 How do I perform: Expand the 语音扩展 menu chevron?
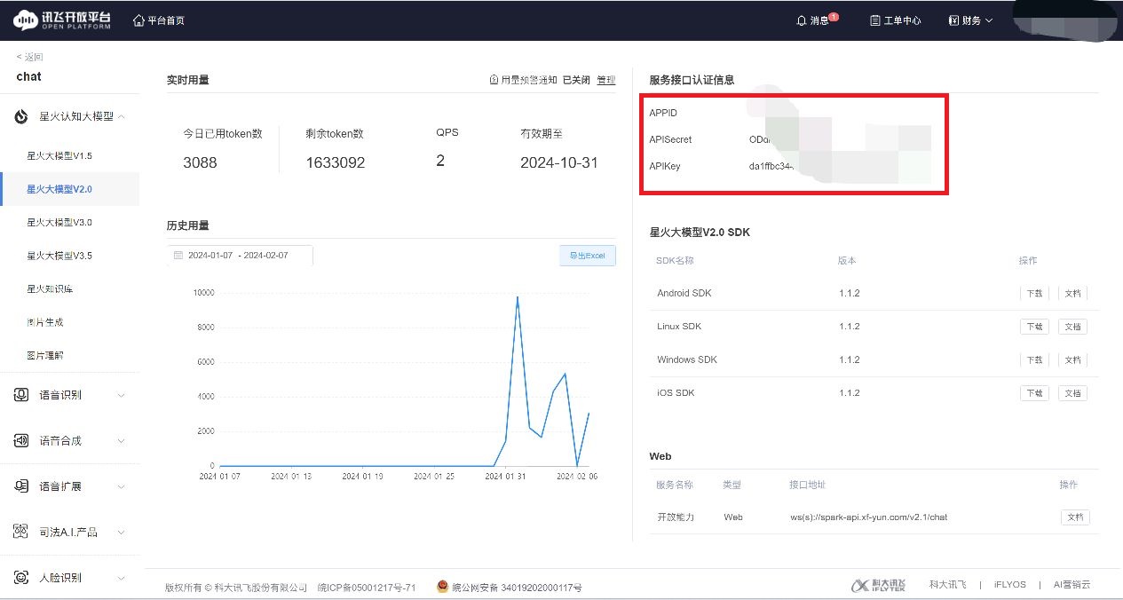click(x=121, y=486)
